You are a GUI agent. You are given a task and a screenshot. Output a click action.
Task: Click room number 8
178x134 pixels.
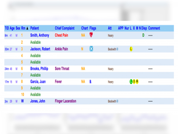[x=22, y=82]
